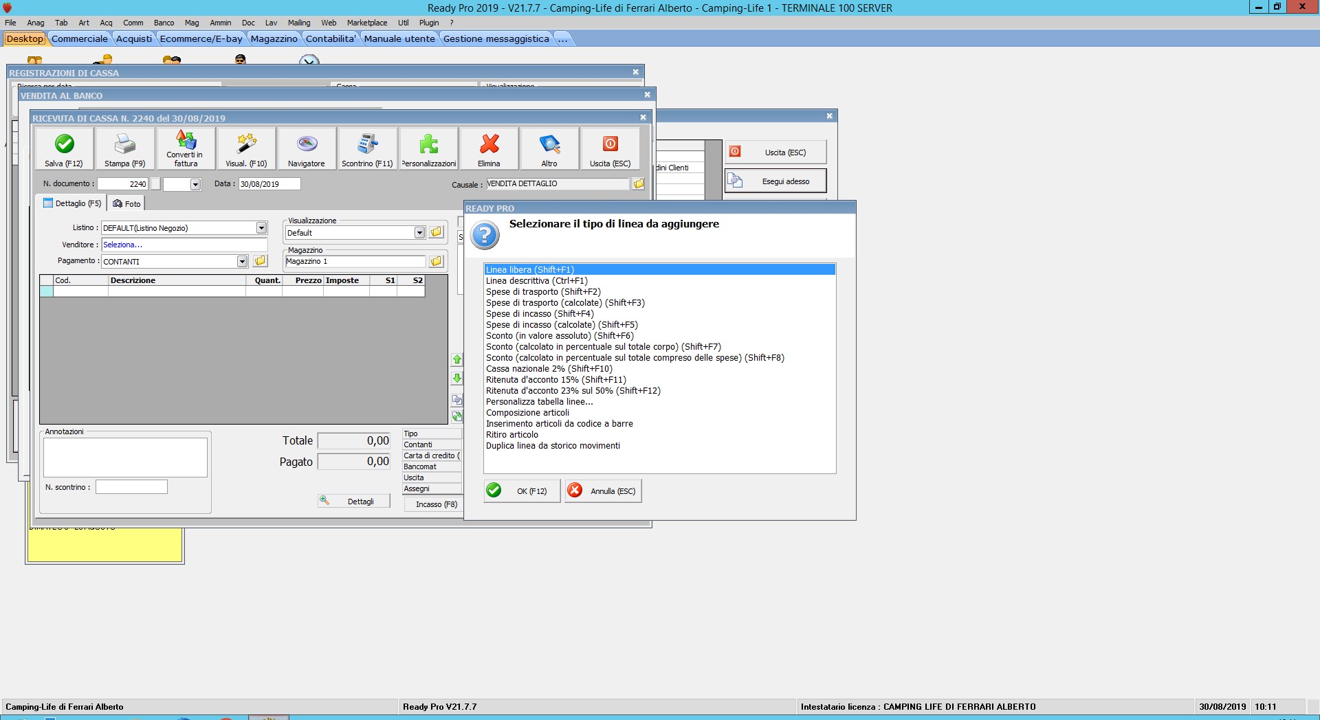This screenshot has height=720, width=1320.
Task: Open dropdown next to N. documento field
Action: (195, 184)
